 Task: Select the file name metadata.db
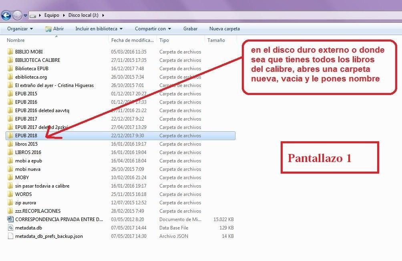coord(28,227)
